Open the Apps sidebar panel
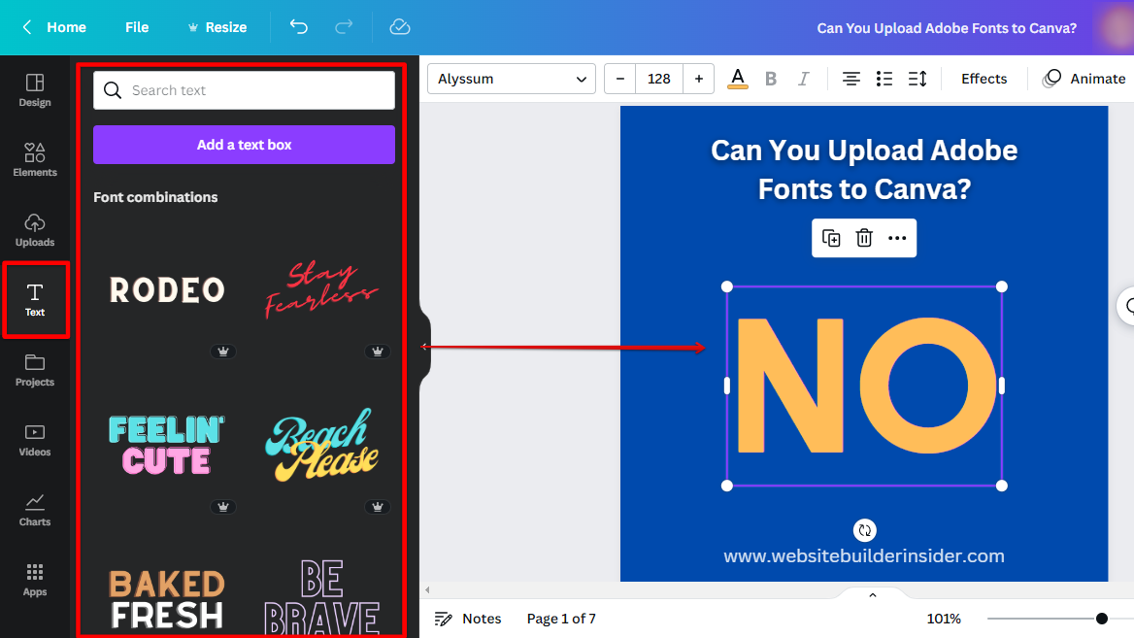The image size is (1134, 638). coord(35,580)
